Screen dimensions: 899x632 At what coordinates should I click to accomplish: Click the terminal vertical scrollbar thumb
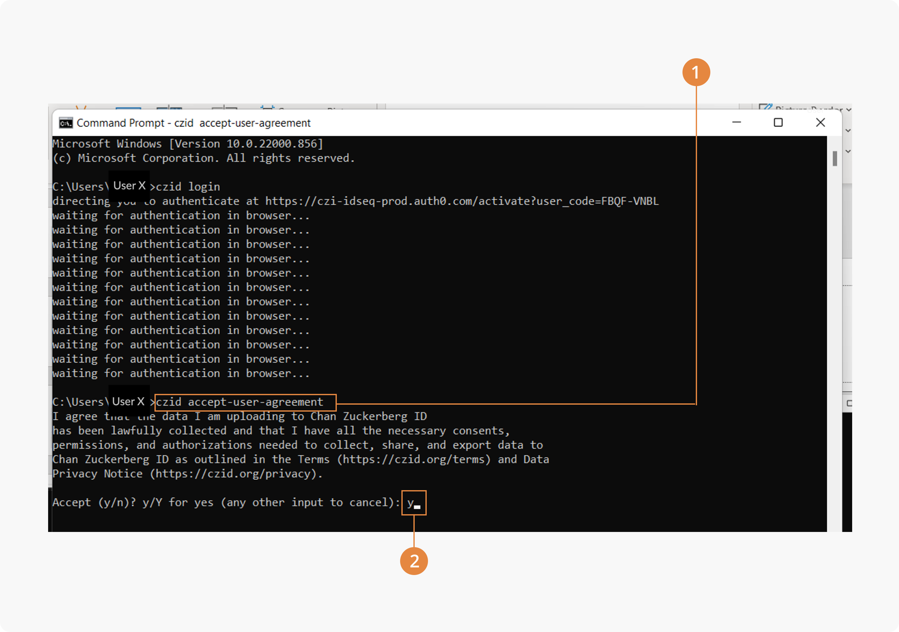click(834, 159)
